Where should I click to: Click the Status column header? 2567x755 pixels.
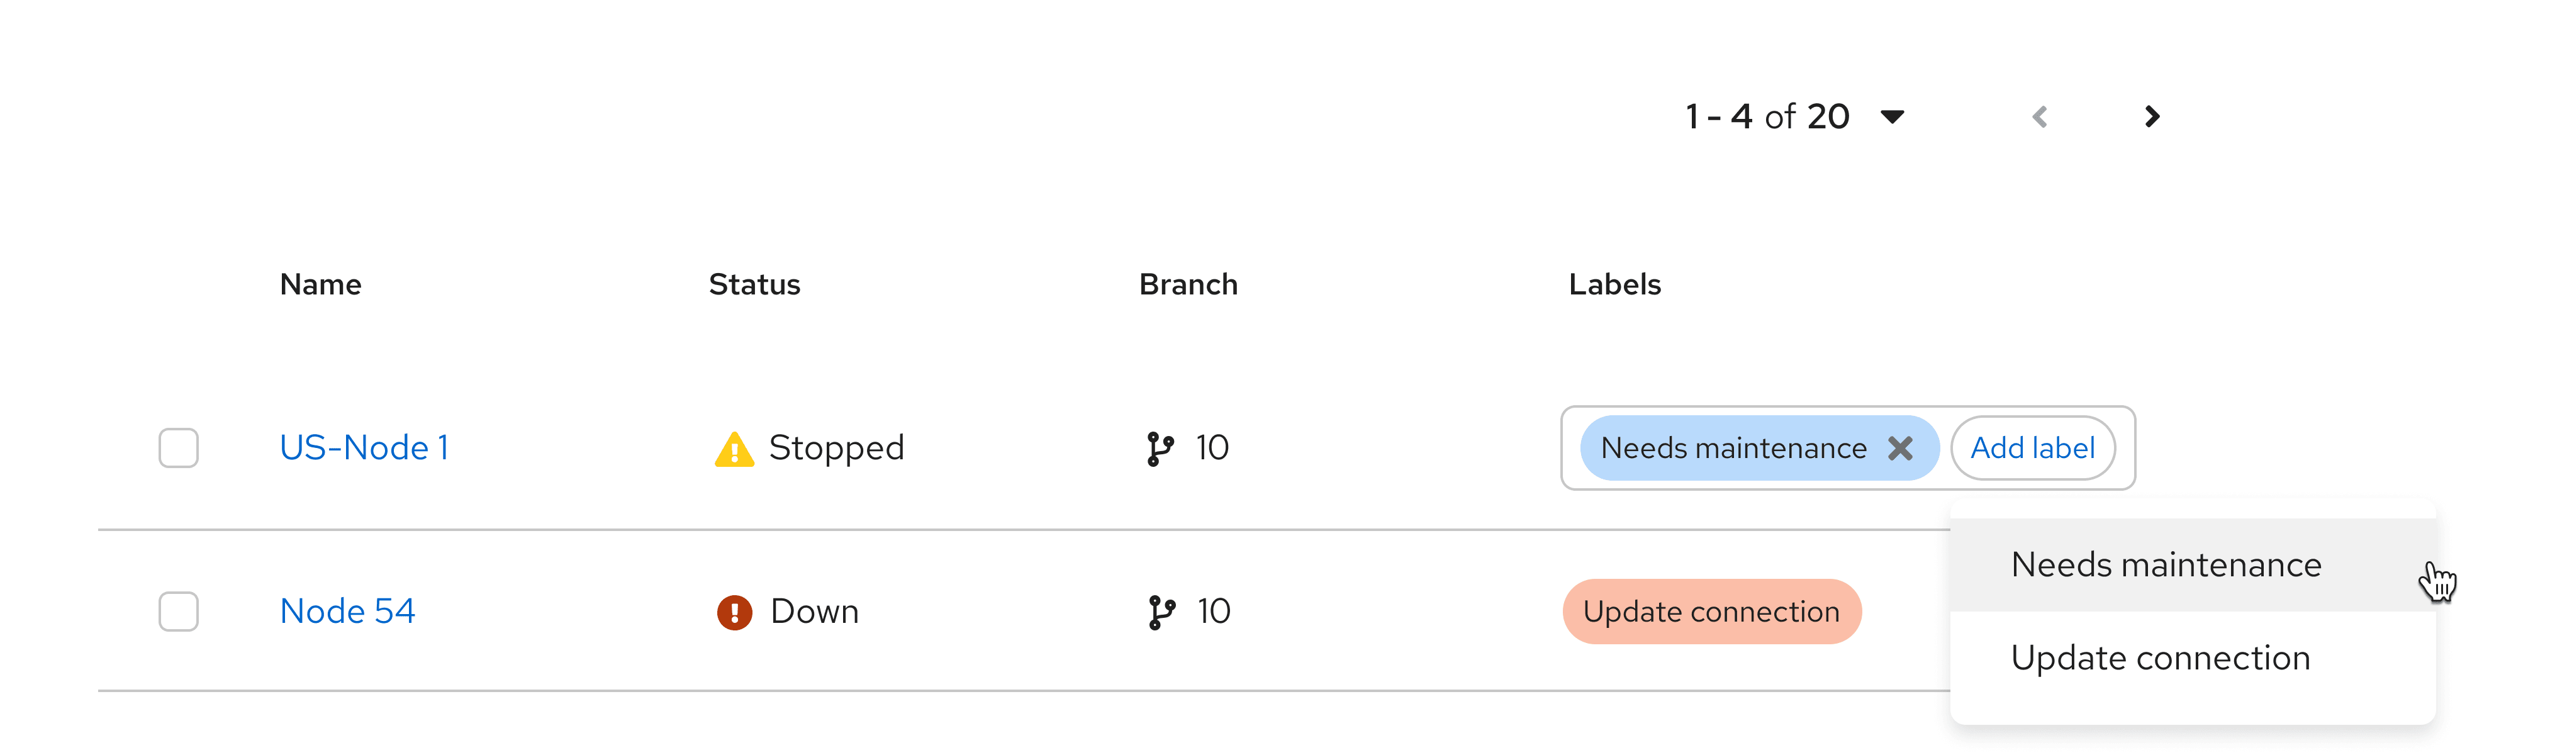coord(754,285)
